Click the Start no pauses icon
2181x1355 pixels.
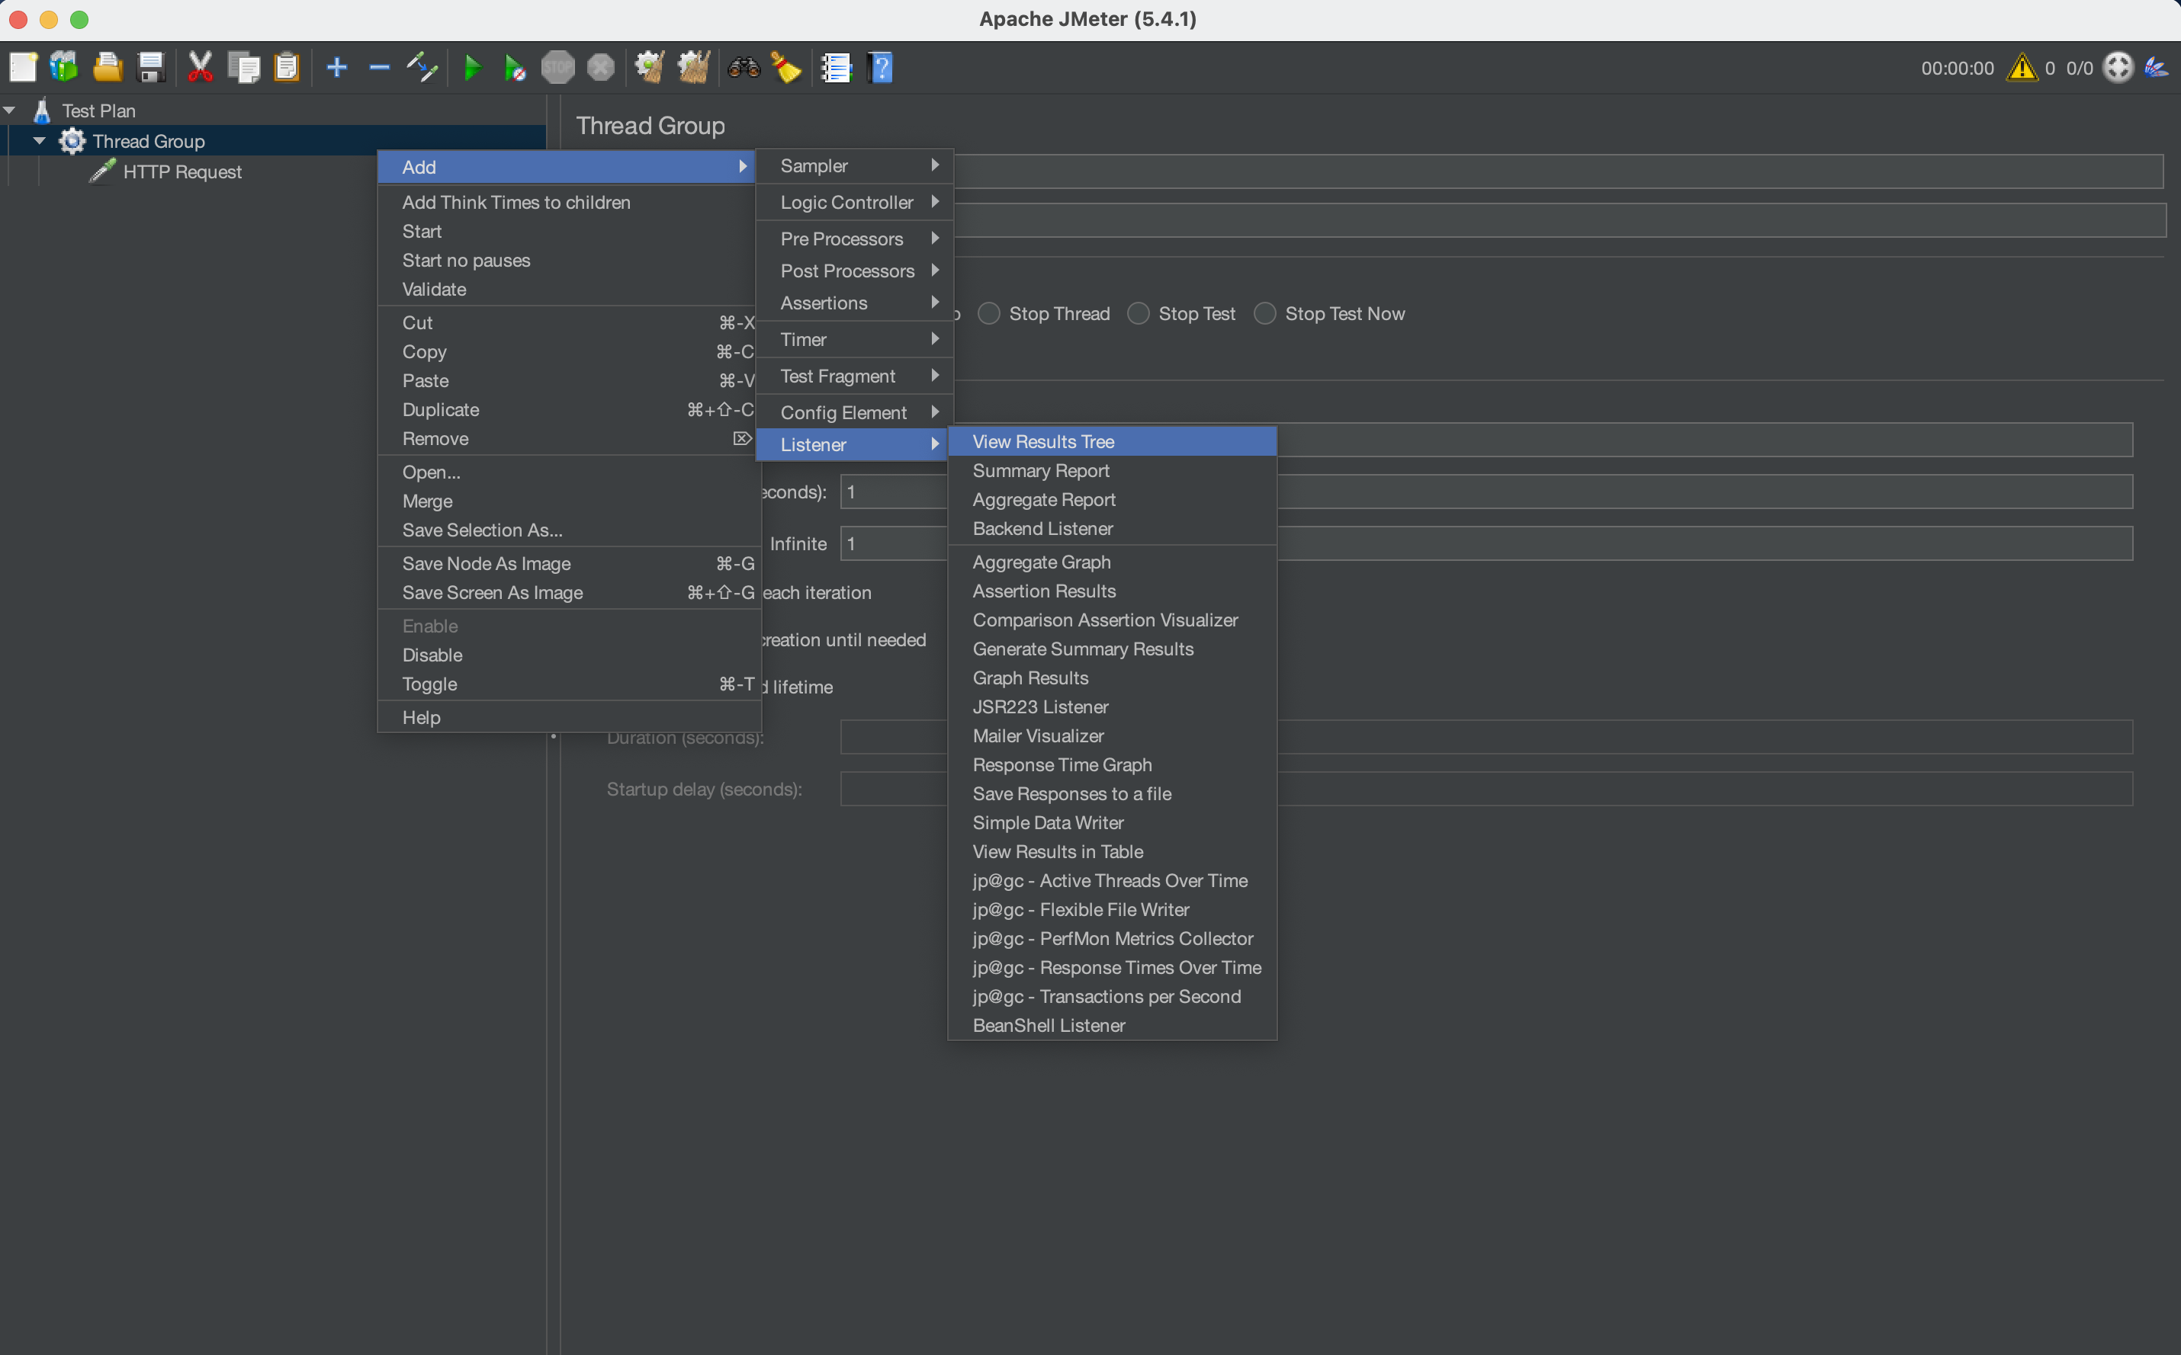click(x=515, y=67)
